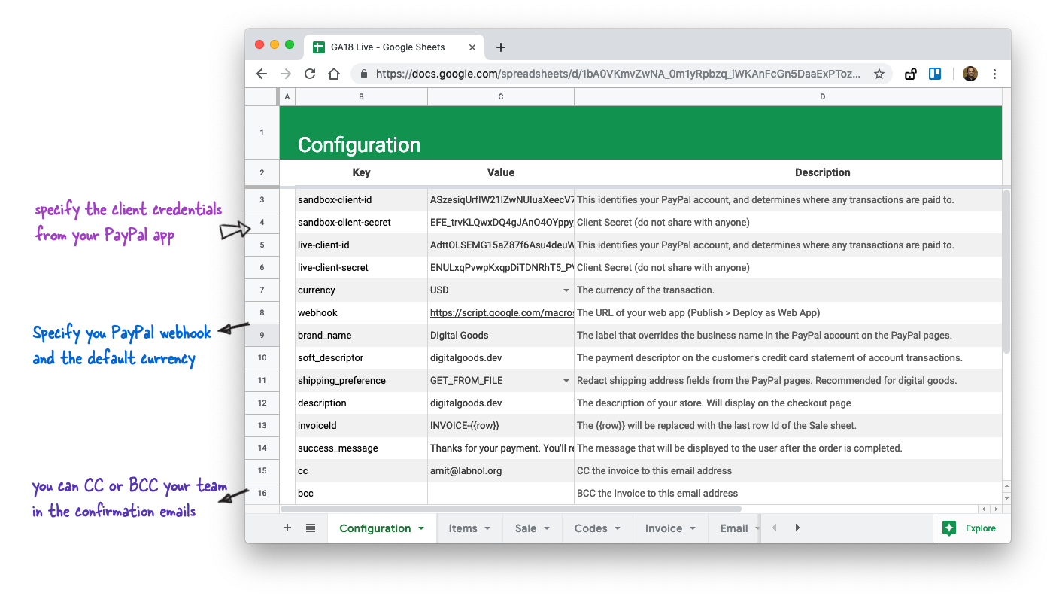Select row 7 header
1053x599 pixels.
(262, 290)
